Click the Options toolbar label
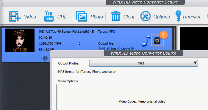The image size is (208, 110). click(162, 17)
